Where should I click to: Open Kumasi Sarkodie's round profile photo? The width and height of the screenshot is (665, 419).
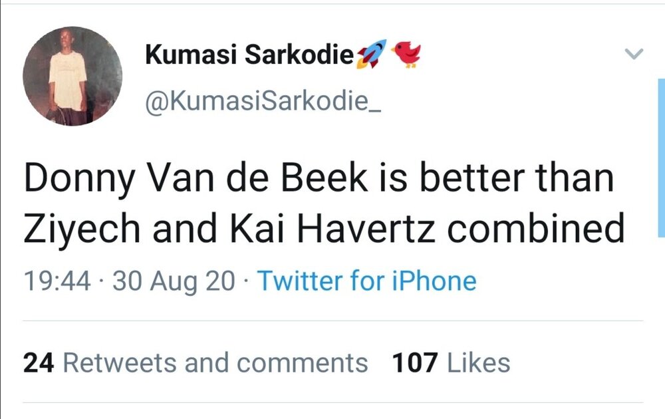pyautogui.click(x=72, y=76)
